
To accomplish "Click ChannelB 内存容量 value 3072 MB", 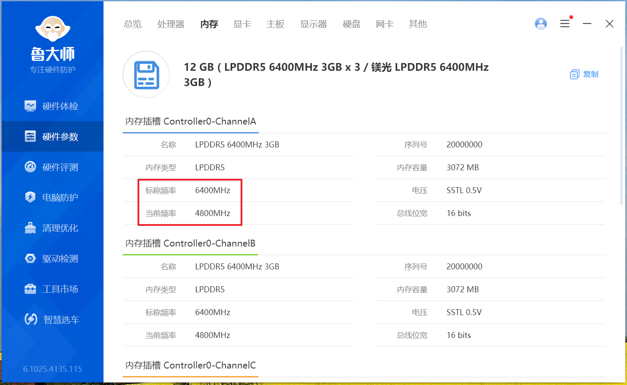I will tap(462, 289).
